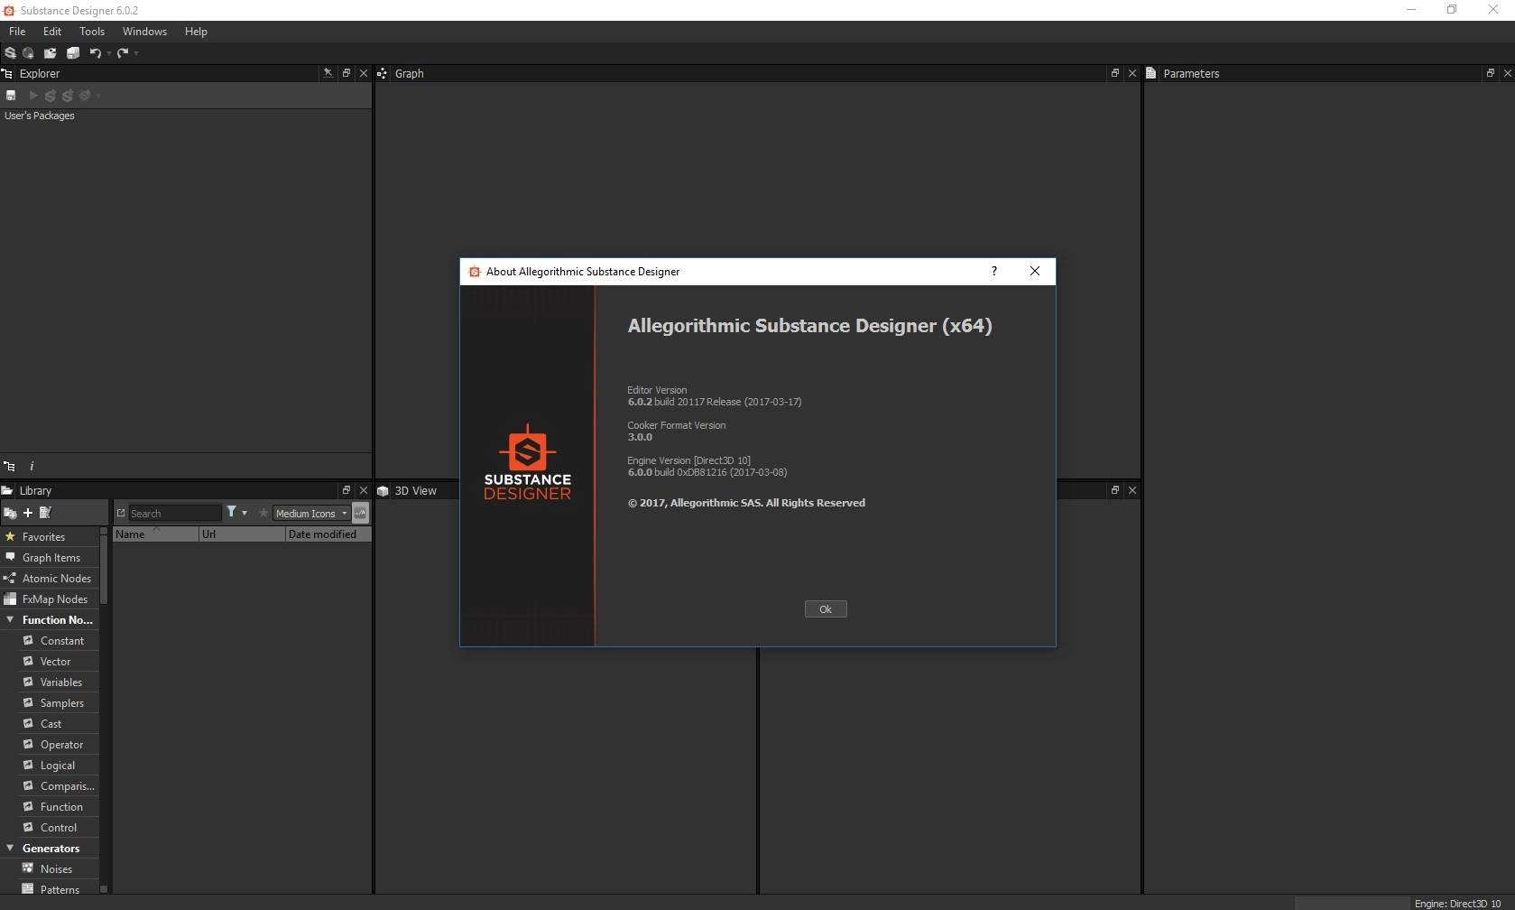Open the Medium Icons size dropdown

pos(311,513)
